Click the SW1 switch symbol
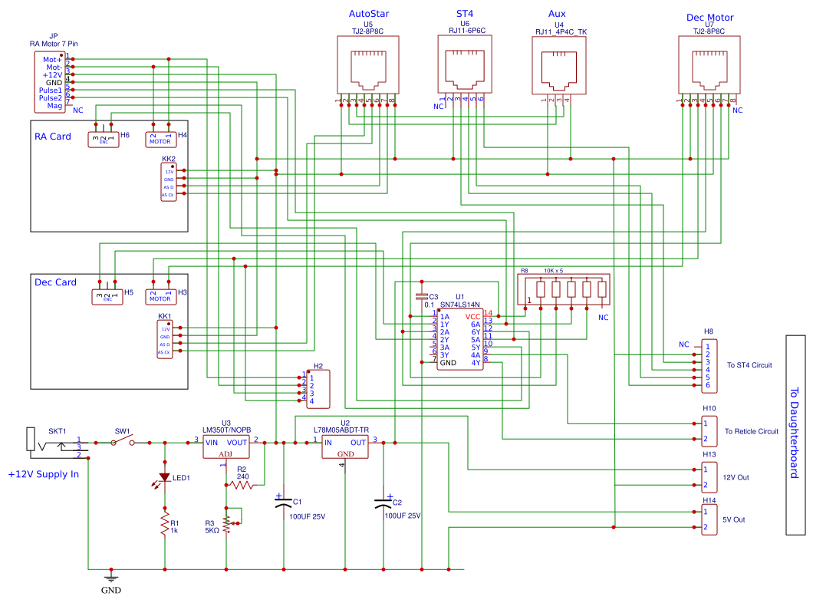 tap(123, 442)
